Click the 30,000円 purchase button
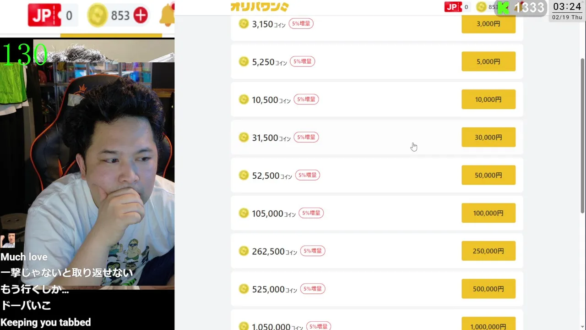The width and height of the screenshot is (586, 330). [488, 137]
